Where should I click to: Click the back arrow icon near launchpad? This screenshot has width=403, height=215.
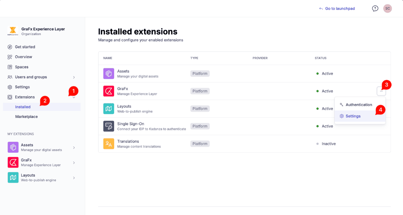(x=321, y=9)
